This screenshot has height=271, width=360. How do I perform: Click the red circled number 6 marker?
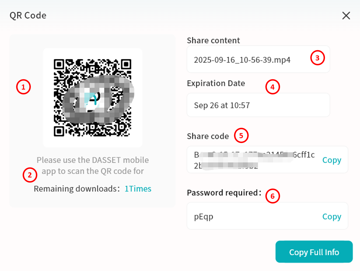tap(272, 196)
